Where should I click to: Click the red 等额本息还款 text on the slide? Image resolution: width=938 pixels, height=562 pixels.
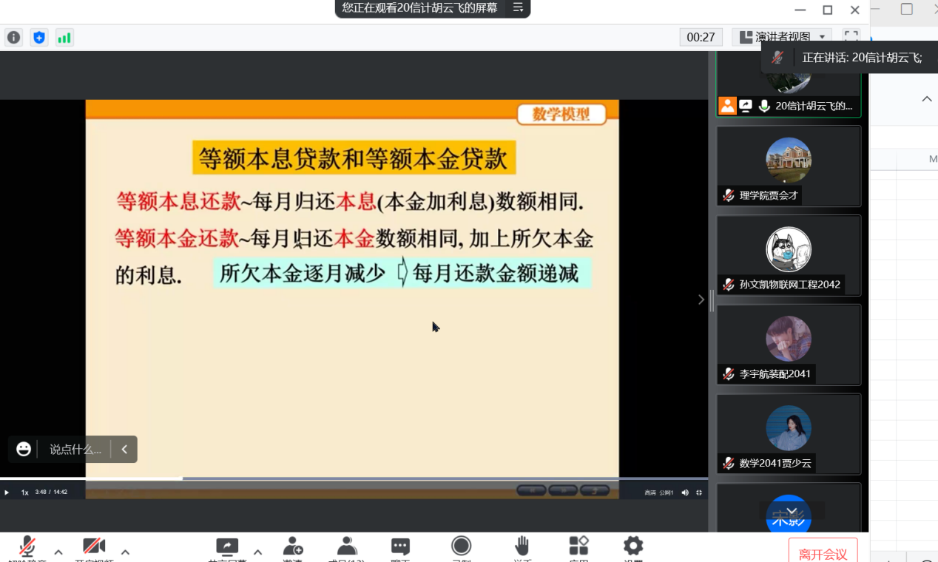[179, 201]
